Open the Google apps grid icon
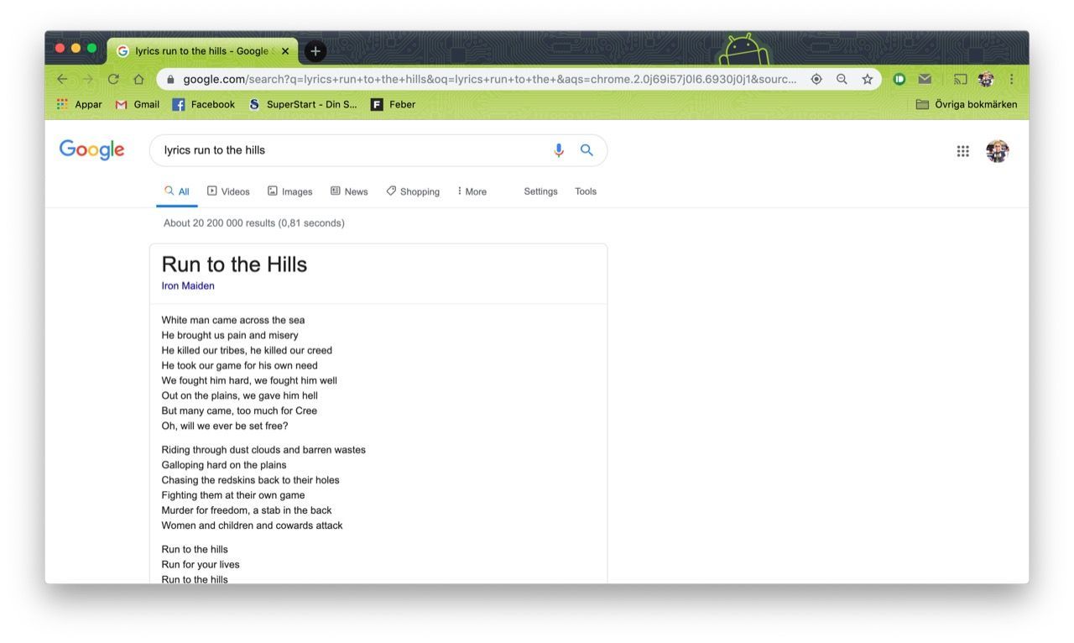This screenshot has width=1074, height=643. click(962, 151)
